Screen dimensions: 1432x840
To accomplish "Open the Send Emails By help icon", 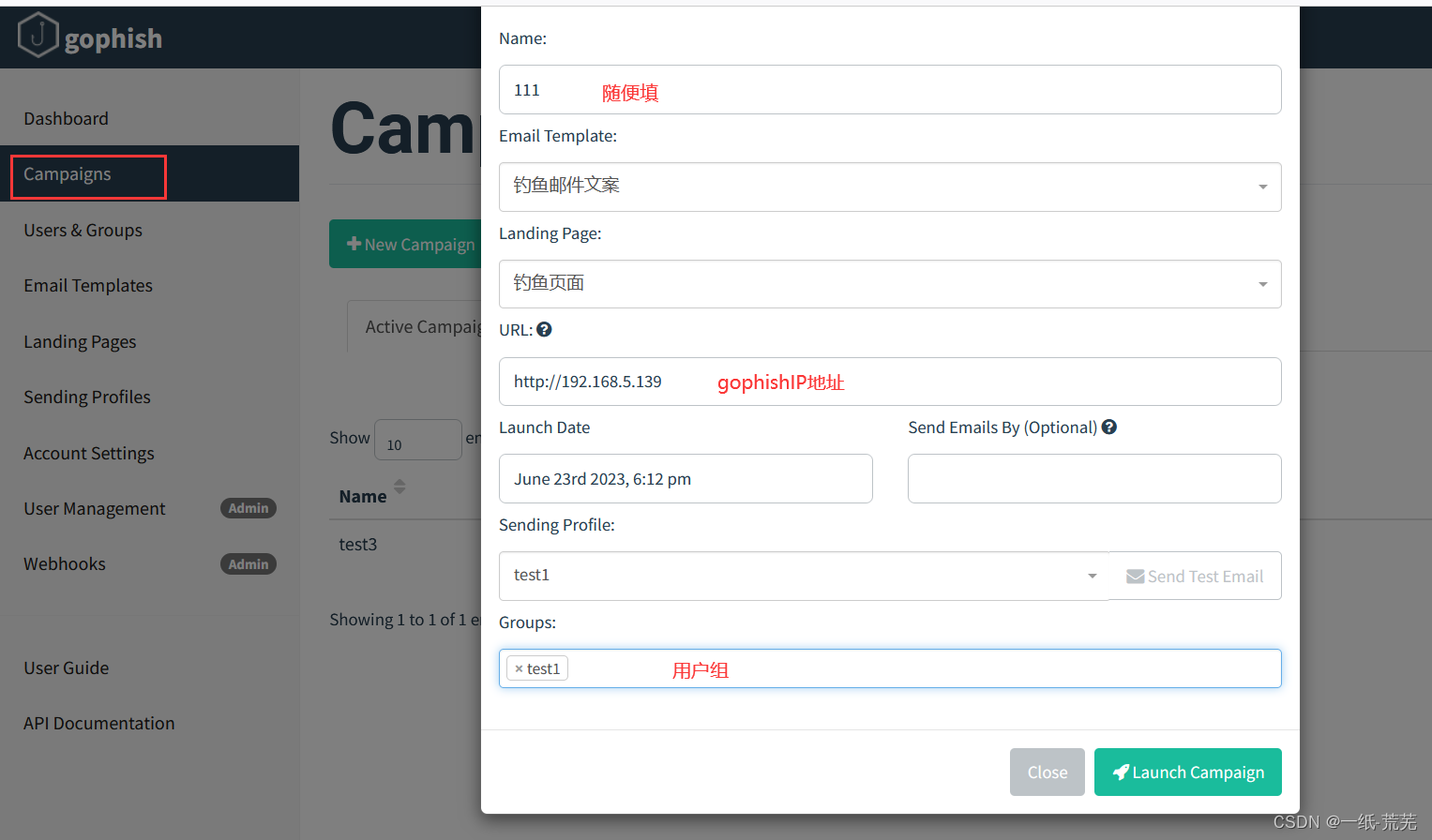I will [1108, 427].
